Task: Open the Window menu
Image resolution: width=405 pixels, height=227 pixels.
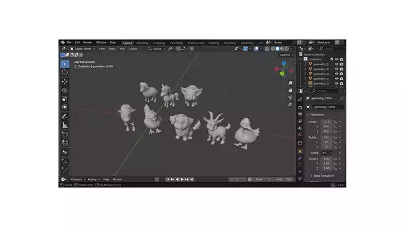Action: [x=101, y=42]
